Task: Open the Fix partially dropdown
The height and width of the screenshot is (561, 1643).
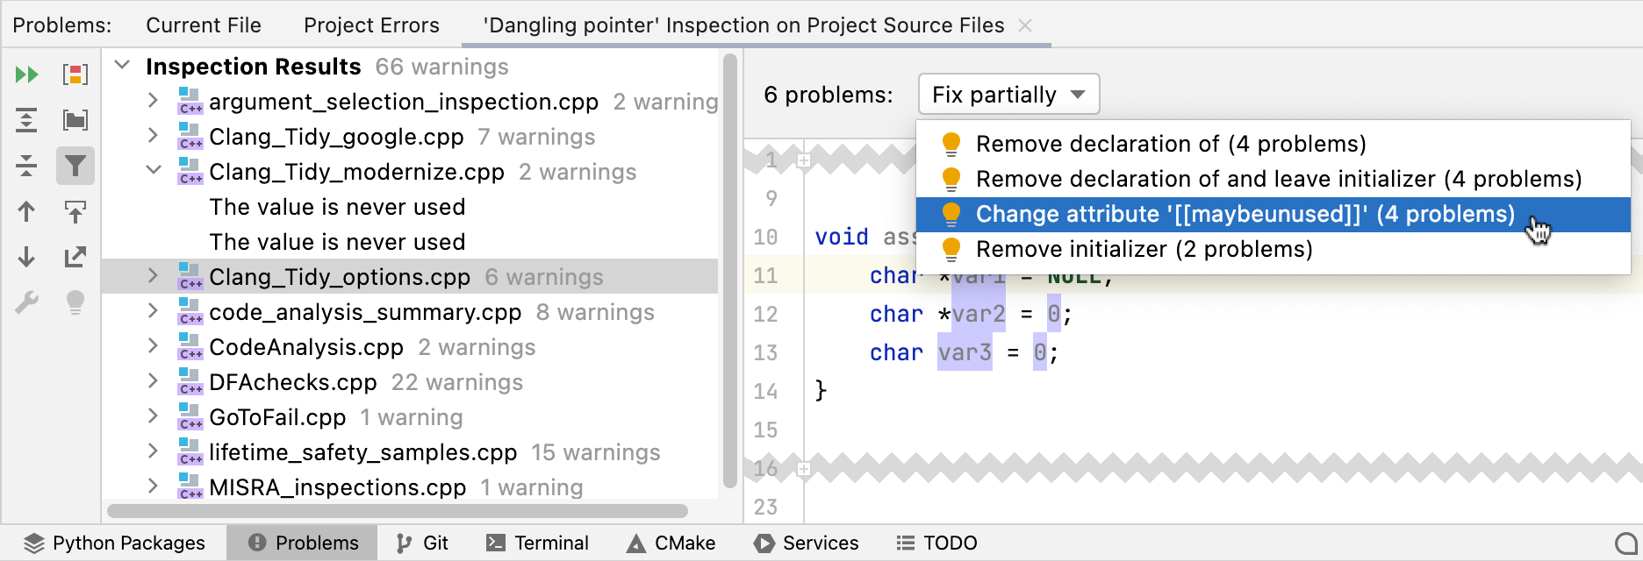Action: pos(1008,95)
